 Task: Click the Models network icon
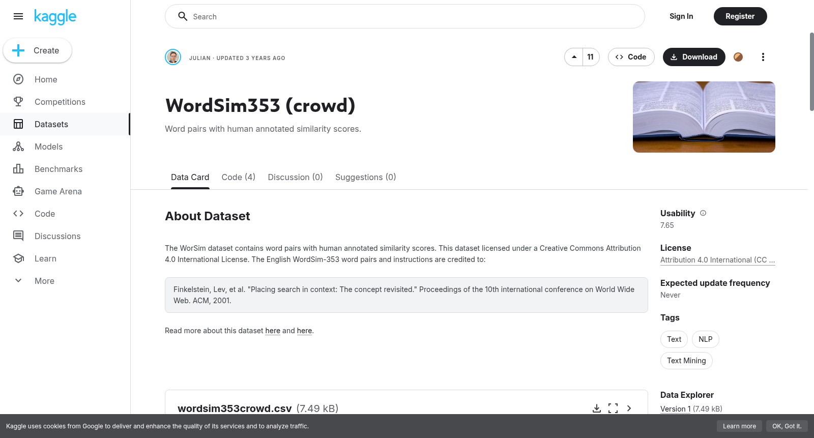tap(18, 147)
